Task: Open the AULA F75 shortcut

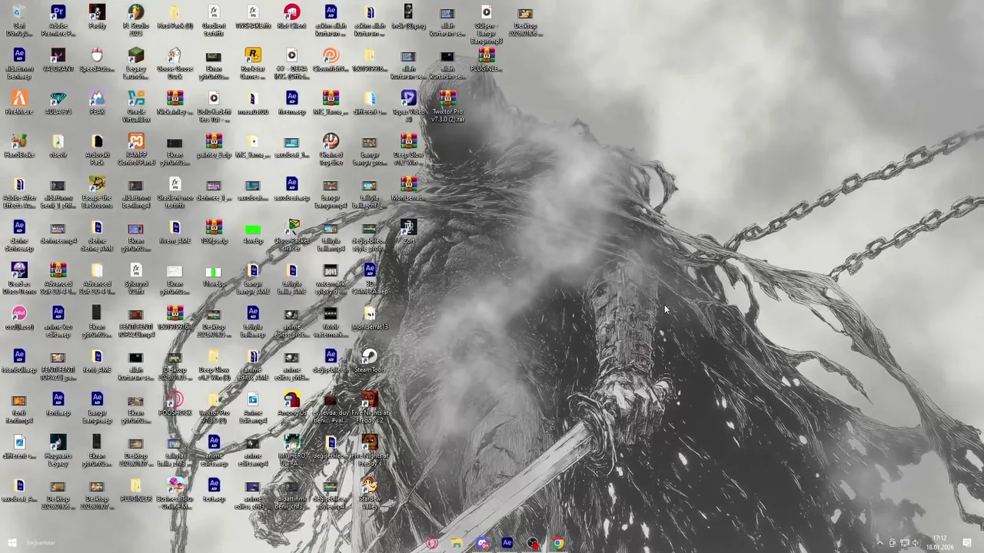Action: 58,103
